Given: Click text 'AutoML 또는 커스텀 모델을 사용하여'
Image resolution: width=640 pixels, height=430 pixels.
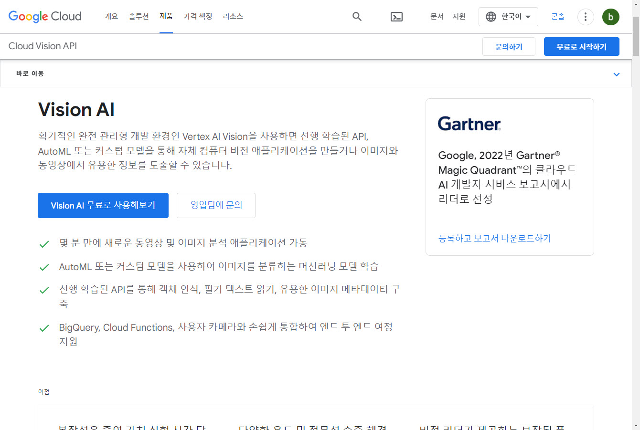Looking at the screenshot, I should point(138,266).
